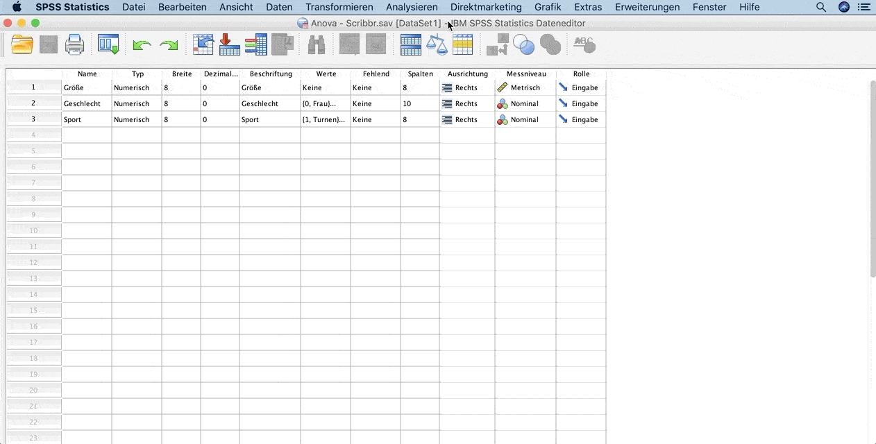The height and width of the screenshot is (444, 876).
Task: Click the Open data document folder icon
Action: 22,45
